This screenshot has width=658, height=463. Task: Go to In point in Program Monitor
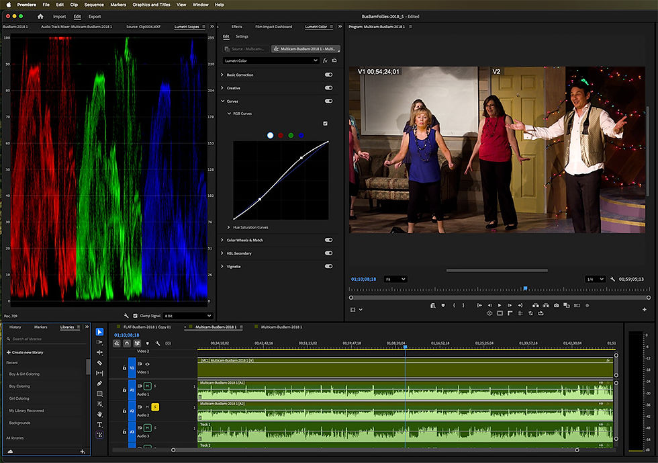(x=479, y=306)
